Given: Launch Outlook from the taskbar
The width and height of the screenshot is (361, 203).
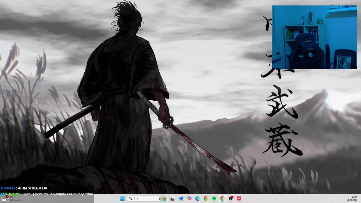Looking at the screenshot, I should (181, 198).
